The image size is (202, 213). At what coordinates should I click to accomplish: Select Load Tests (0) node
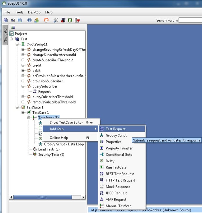[49, 150]
